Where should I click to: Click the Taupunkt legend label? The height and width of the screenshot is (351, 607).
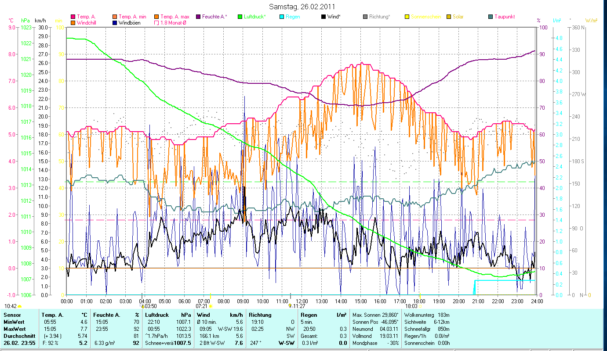coord(504,17)
